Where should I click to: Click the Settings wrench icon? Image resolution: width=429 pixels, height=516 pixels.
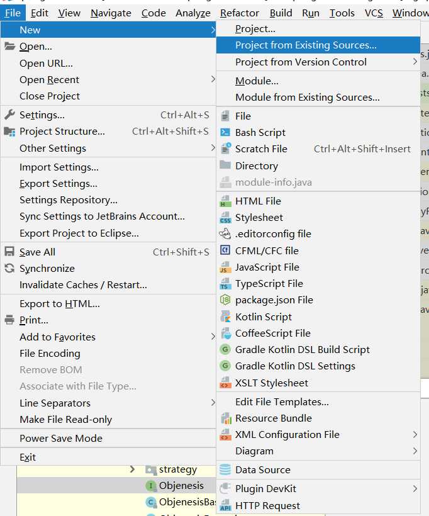tap(9, 115)
